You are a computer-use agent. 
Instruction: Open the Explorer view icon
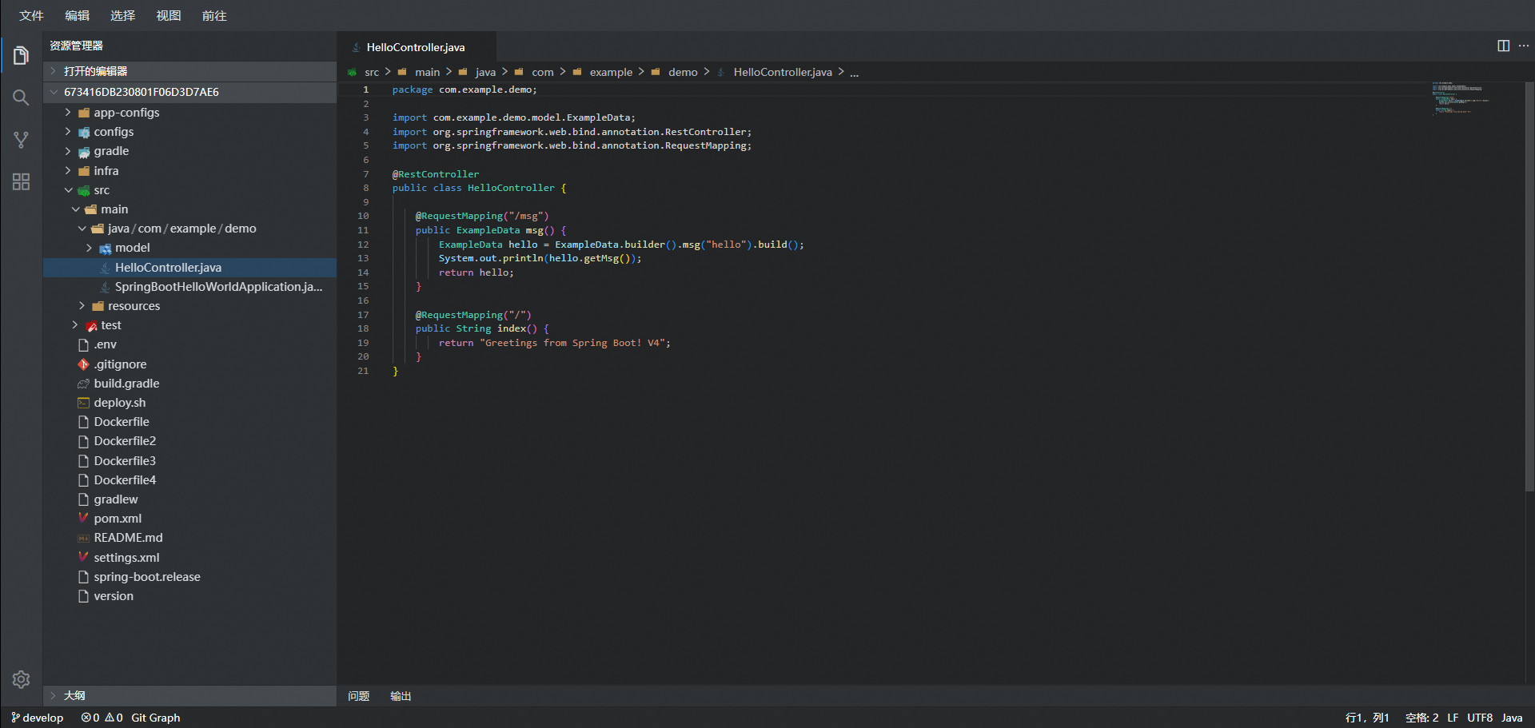point(22,56)
